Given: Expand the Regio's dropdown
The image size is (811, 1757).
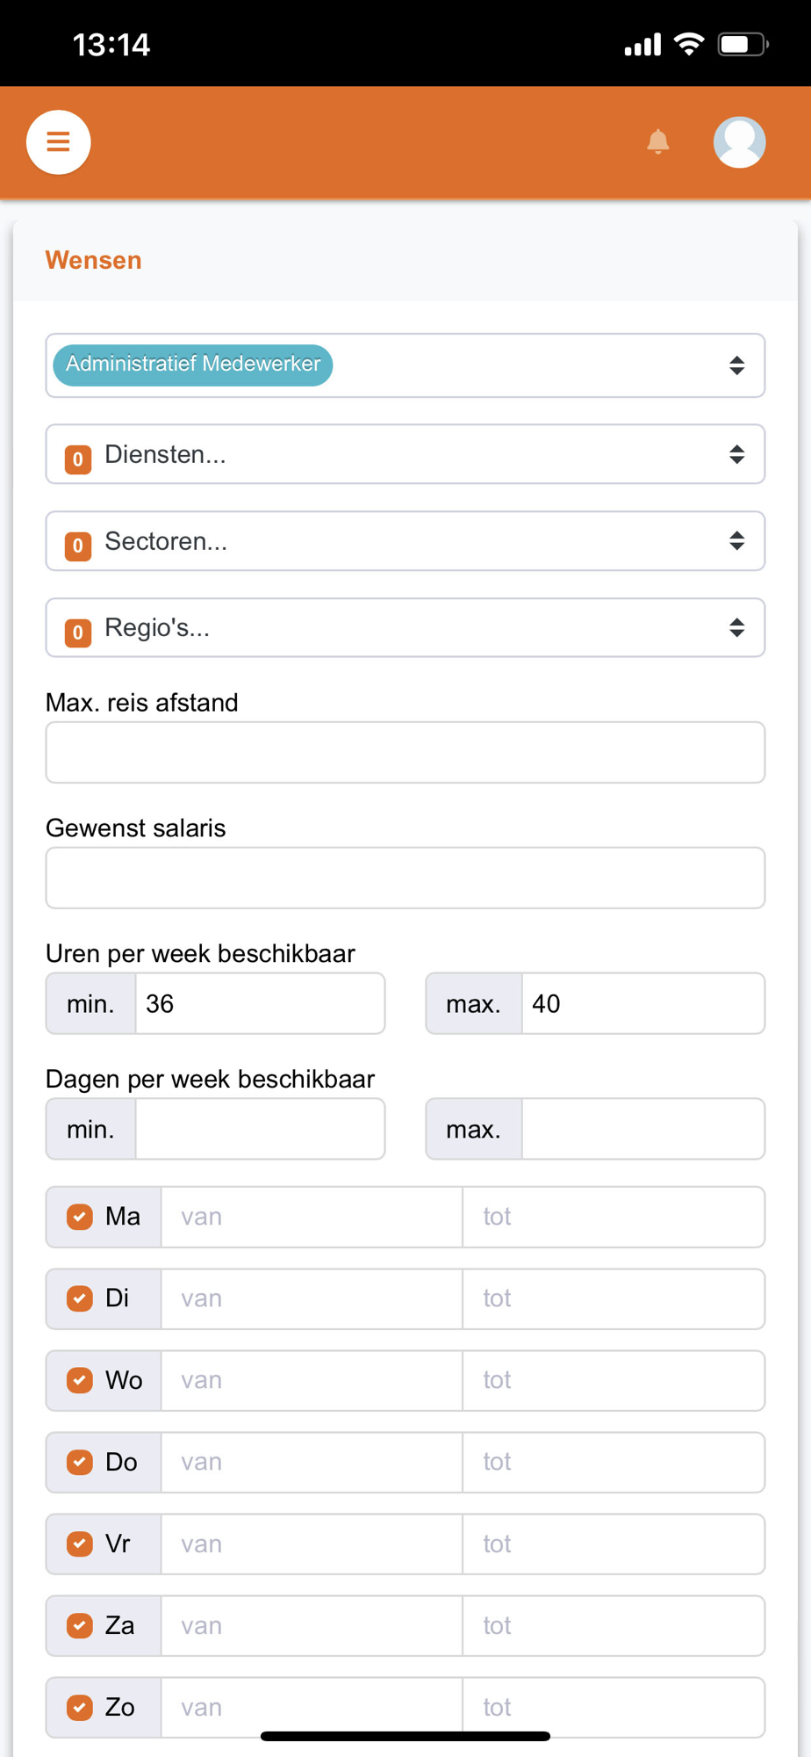Looking at the screenshot, I should (405, 628).
